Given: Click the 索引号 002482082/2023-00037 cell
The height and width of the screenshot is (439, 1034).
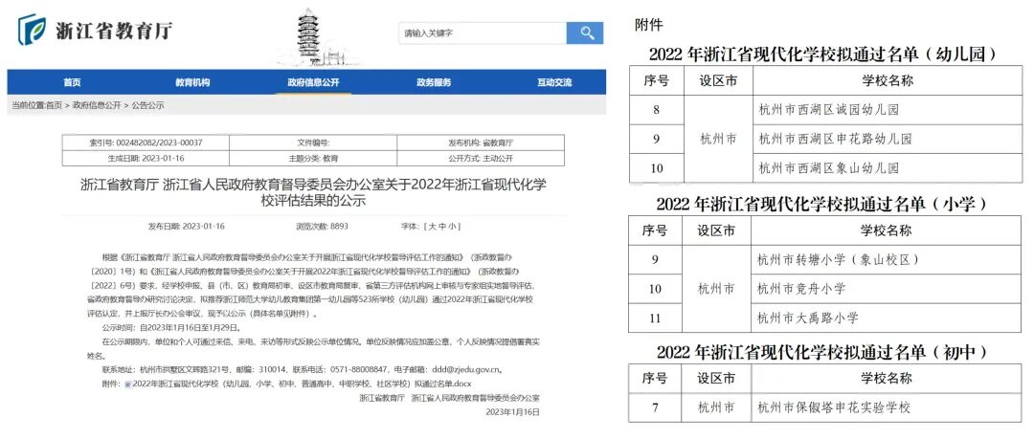Looking at the screenshot, I should click(x=146, y=143).
